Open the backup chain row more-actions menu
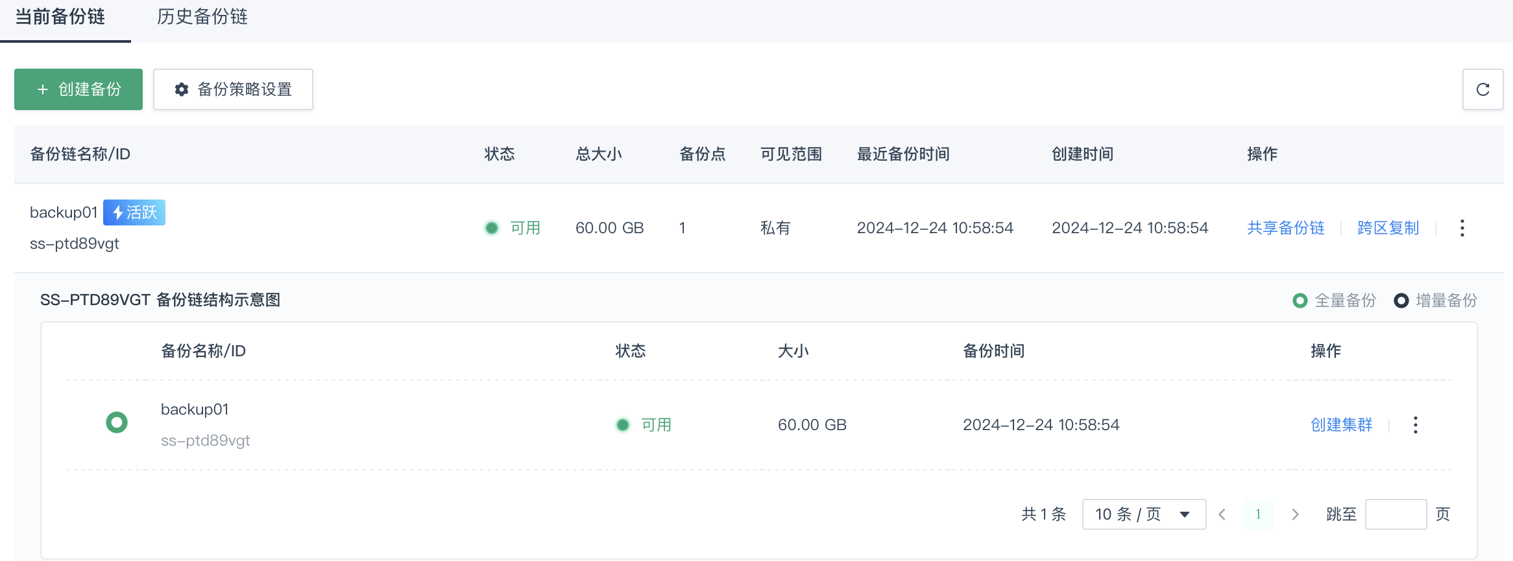The height and width of the screenshot is (561, 1513). click(1462, 228)
